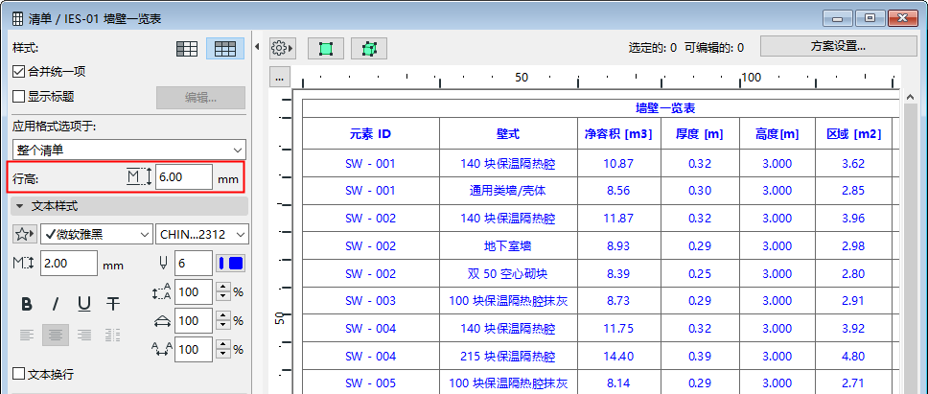Click the vertical scrollbar up arrow
Viewport: 928px width, 394px height.
(910, 97)
